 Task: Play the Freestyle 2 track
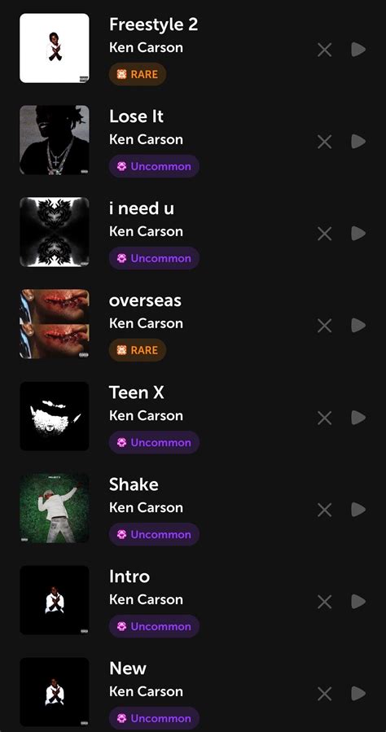[x=358, y=50]
